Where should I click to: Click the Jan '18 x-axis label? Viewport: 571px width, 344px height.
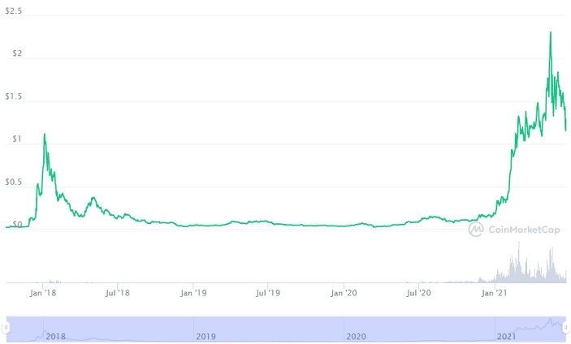[x=43, y=294]
